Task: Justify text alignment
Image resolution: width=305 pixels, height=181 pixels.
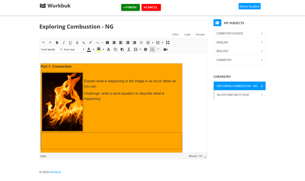Action: [107, 43]
